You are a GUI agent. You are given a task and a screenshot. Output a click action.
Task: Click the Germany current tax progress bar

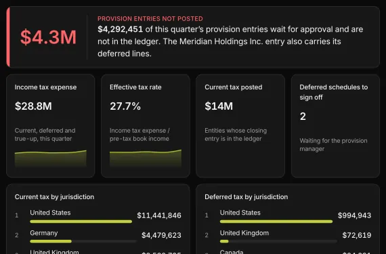click(83, 241)
